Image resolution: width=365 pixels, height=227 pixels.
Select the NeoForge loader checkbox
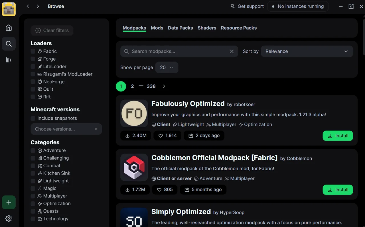(x=33, y=82)
